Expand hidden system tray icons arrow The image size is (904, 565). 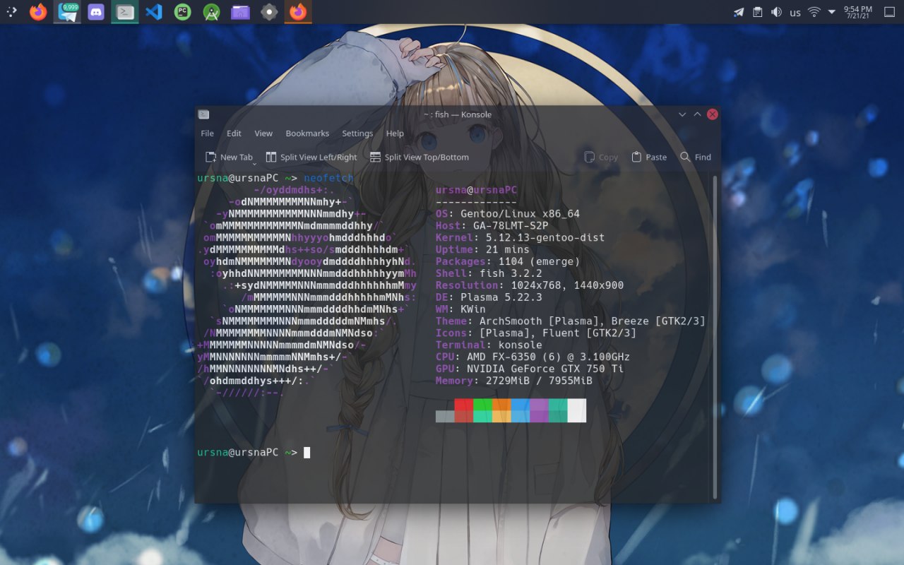(x=832, y=12)
